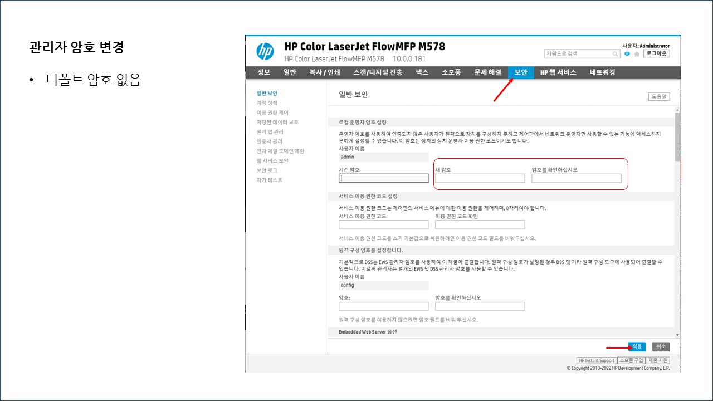
Task: Click the 취소 cancel button
Action: click(661, 346)
